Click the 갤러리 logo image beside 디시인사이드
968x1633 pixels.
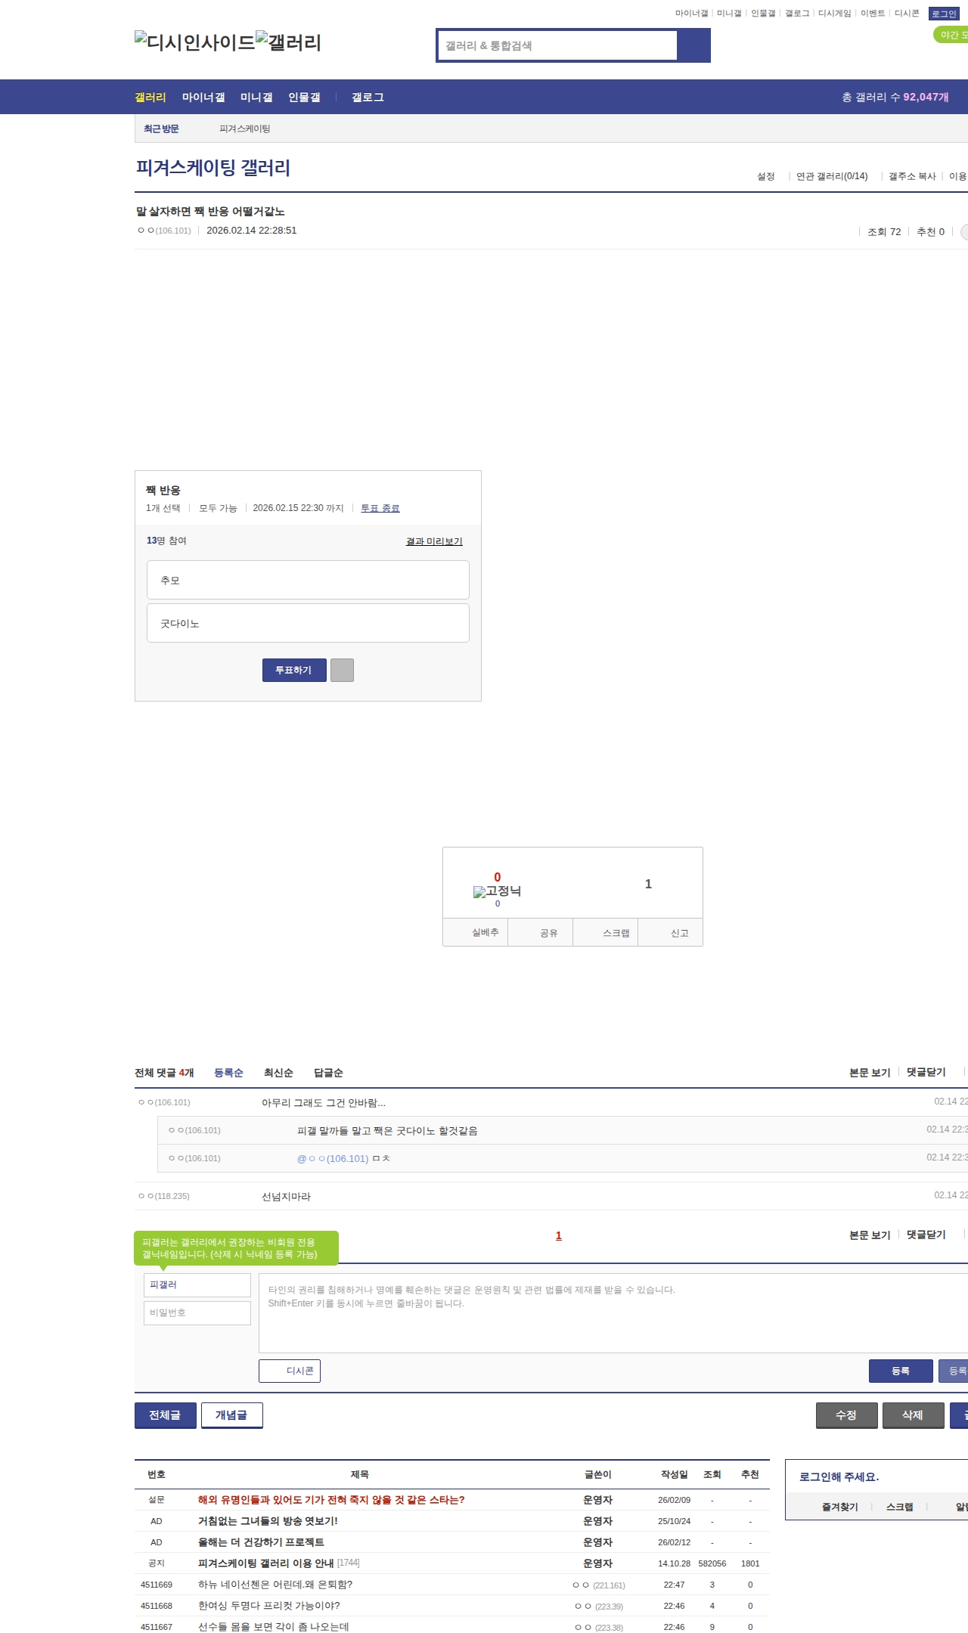pyautogui.click(x=289, y=42)
